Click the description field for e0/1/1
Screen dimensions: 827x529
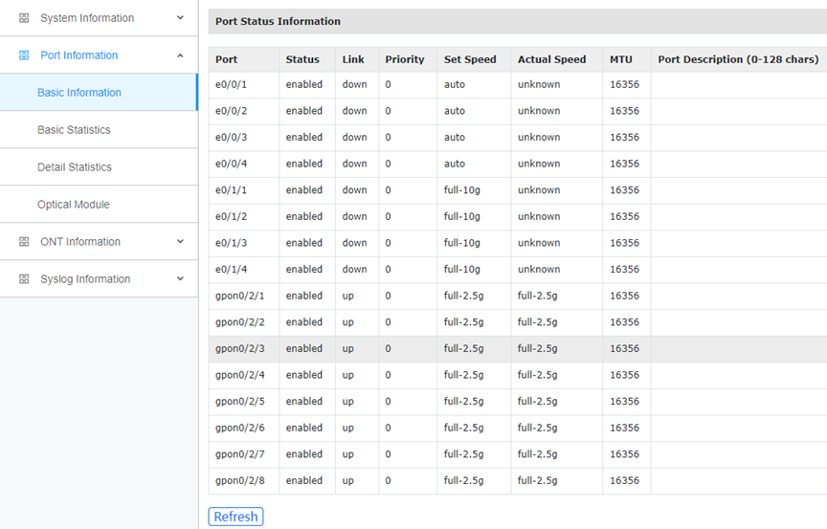[x=737, y=190]
